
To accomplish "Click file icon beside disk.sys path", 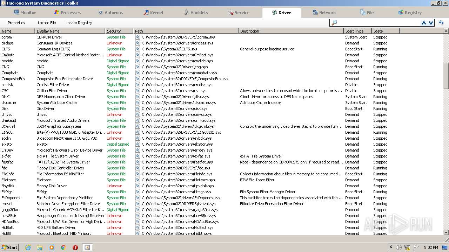I will click(x=138, y=108).
